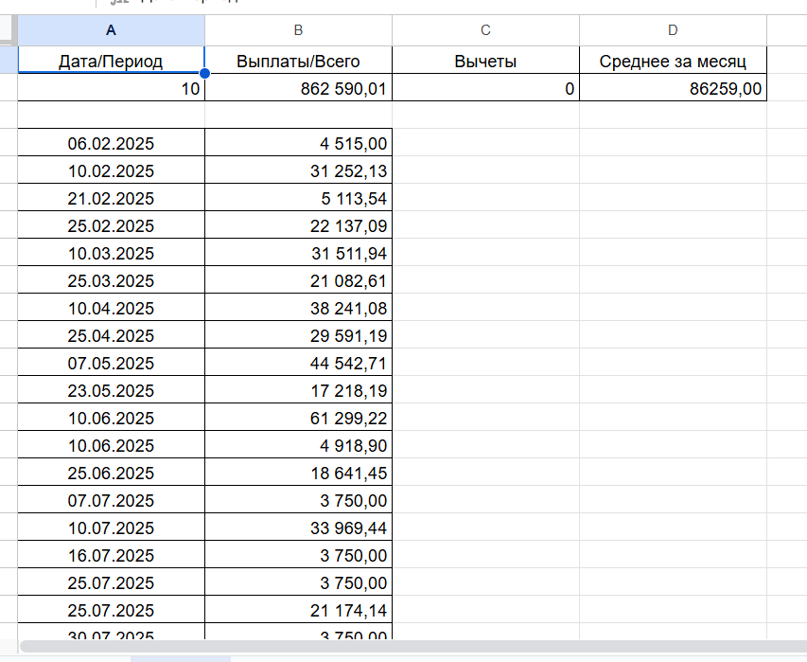
Task: Select amount cell 31 252,13
Action: [299, 170]
